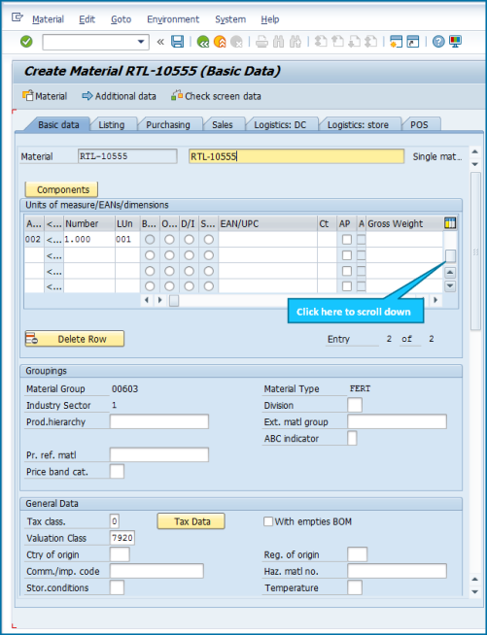Click the Create New Session icon
The height and width of the screenshot is (635, 487).
(396, 42)
